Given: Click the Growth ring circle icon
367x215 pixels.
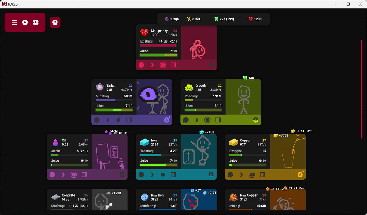Looking at the screenshot, I should coord(207,120).
